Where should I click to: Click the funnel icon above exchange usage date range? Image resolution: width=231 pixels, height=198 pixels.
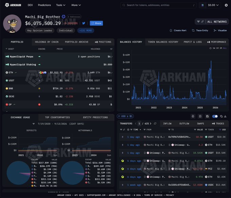click(x=34, y=124)
